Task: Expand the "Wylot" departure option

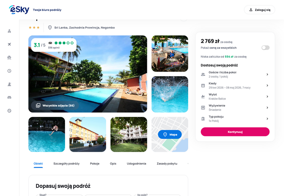Action: coord(235,96)
